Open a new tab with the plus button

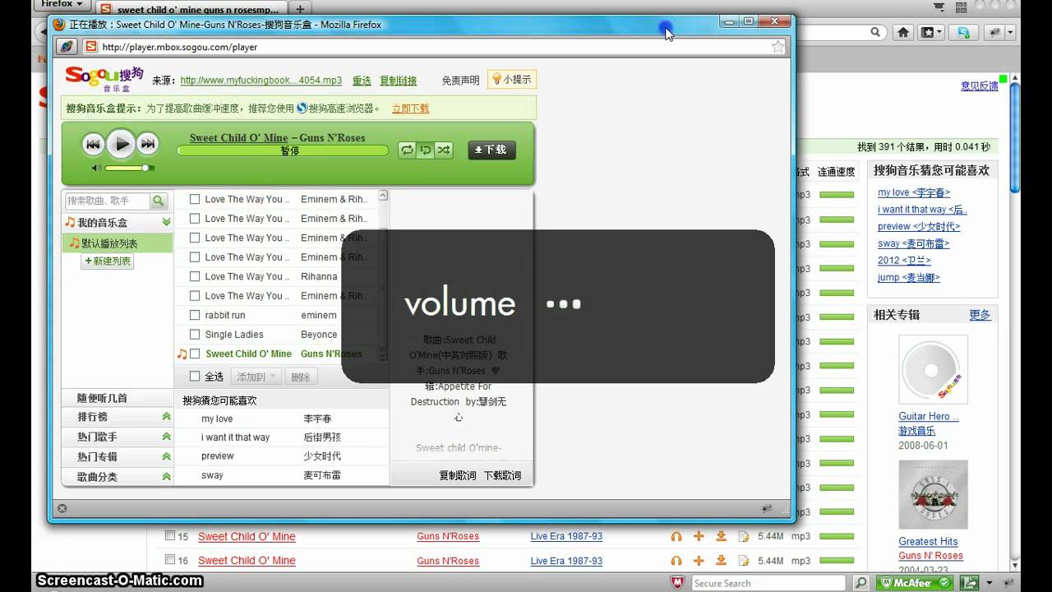301,9
